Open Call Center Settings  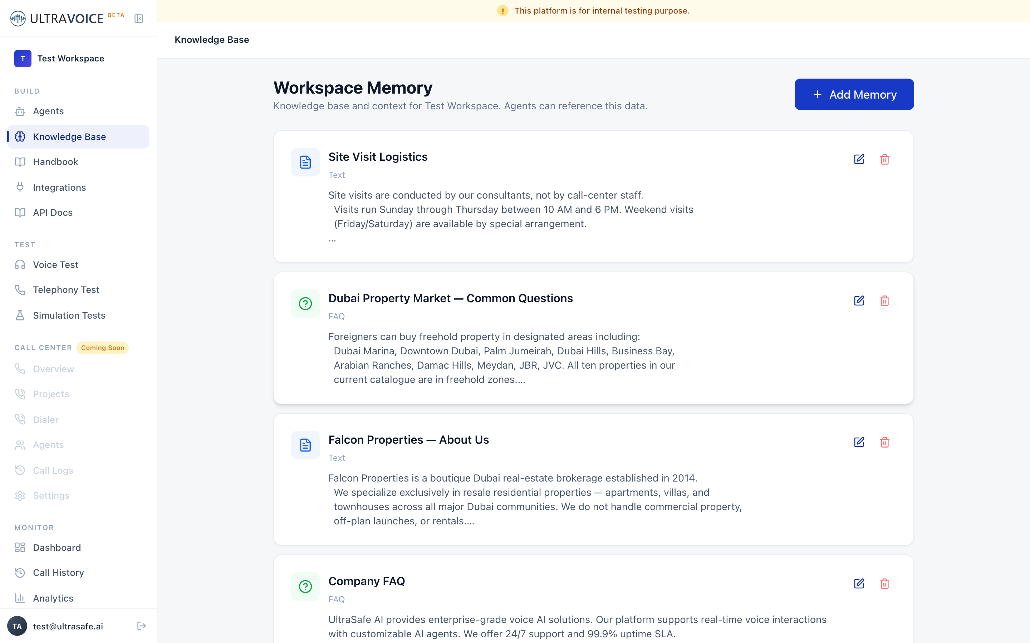coord(78,495)
